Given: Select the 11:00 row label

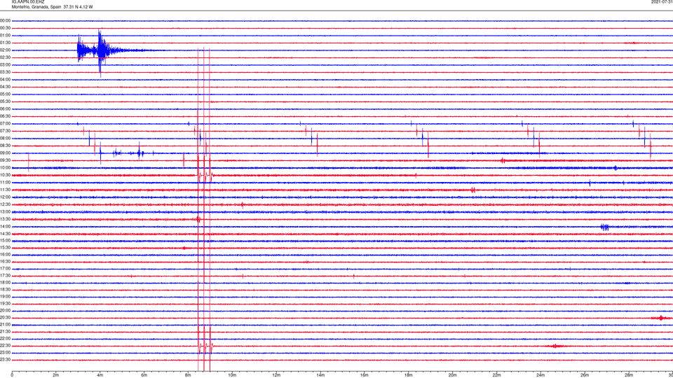Looking at the screenshot, I should click(x=5, y=183).
